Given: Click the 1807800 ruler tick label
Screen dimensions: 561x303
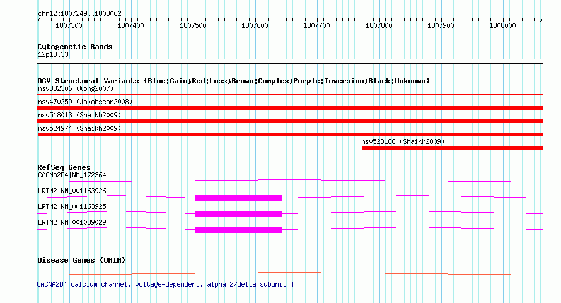Looking at the screenshot, I should point(379,25).
